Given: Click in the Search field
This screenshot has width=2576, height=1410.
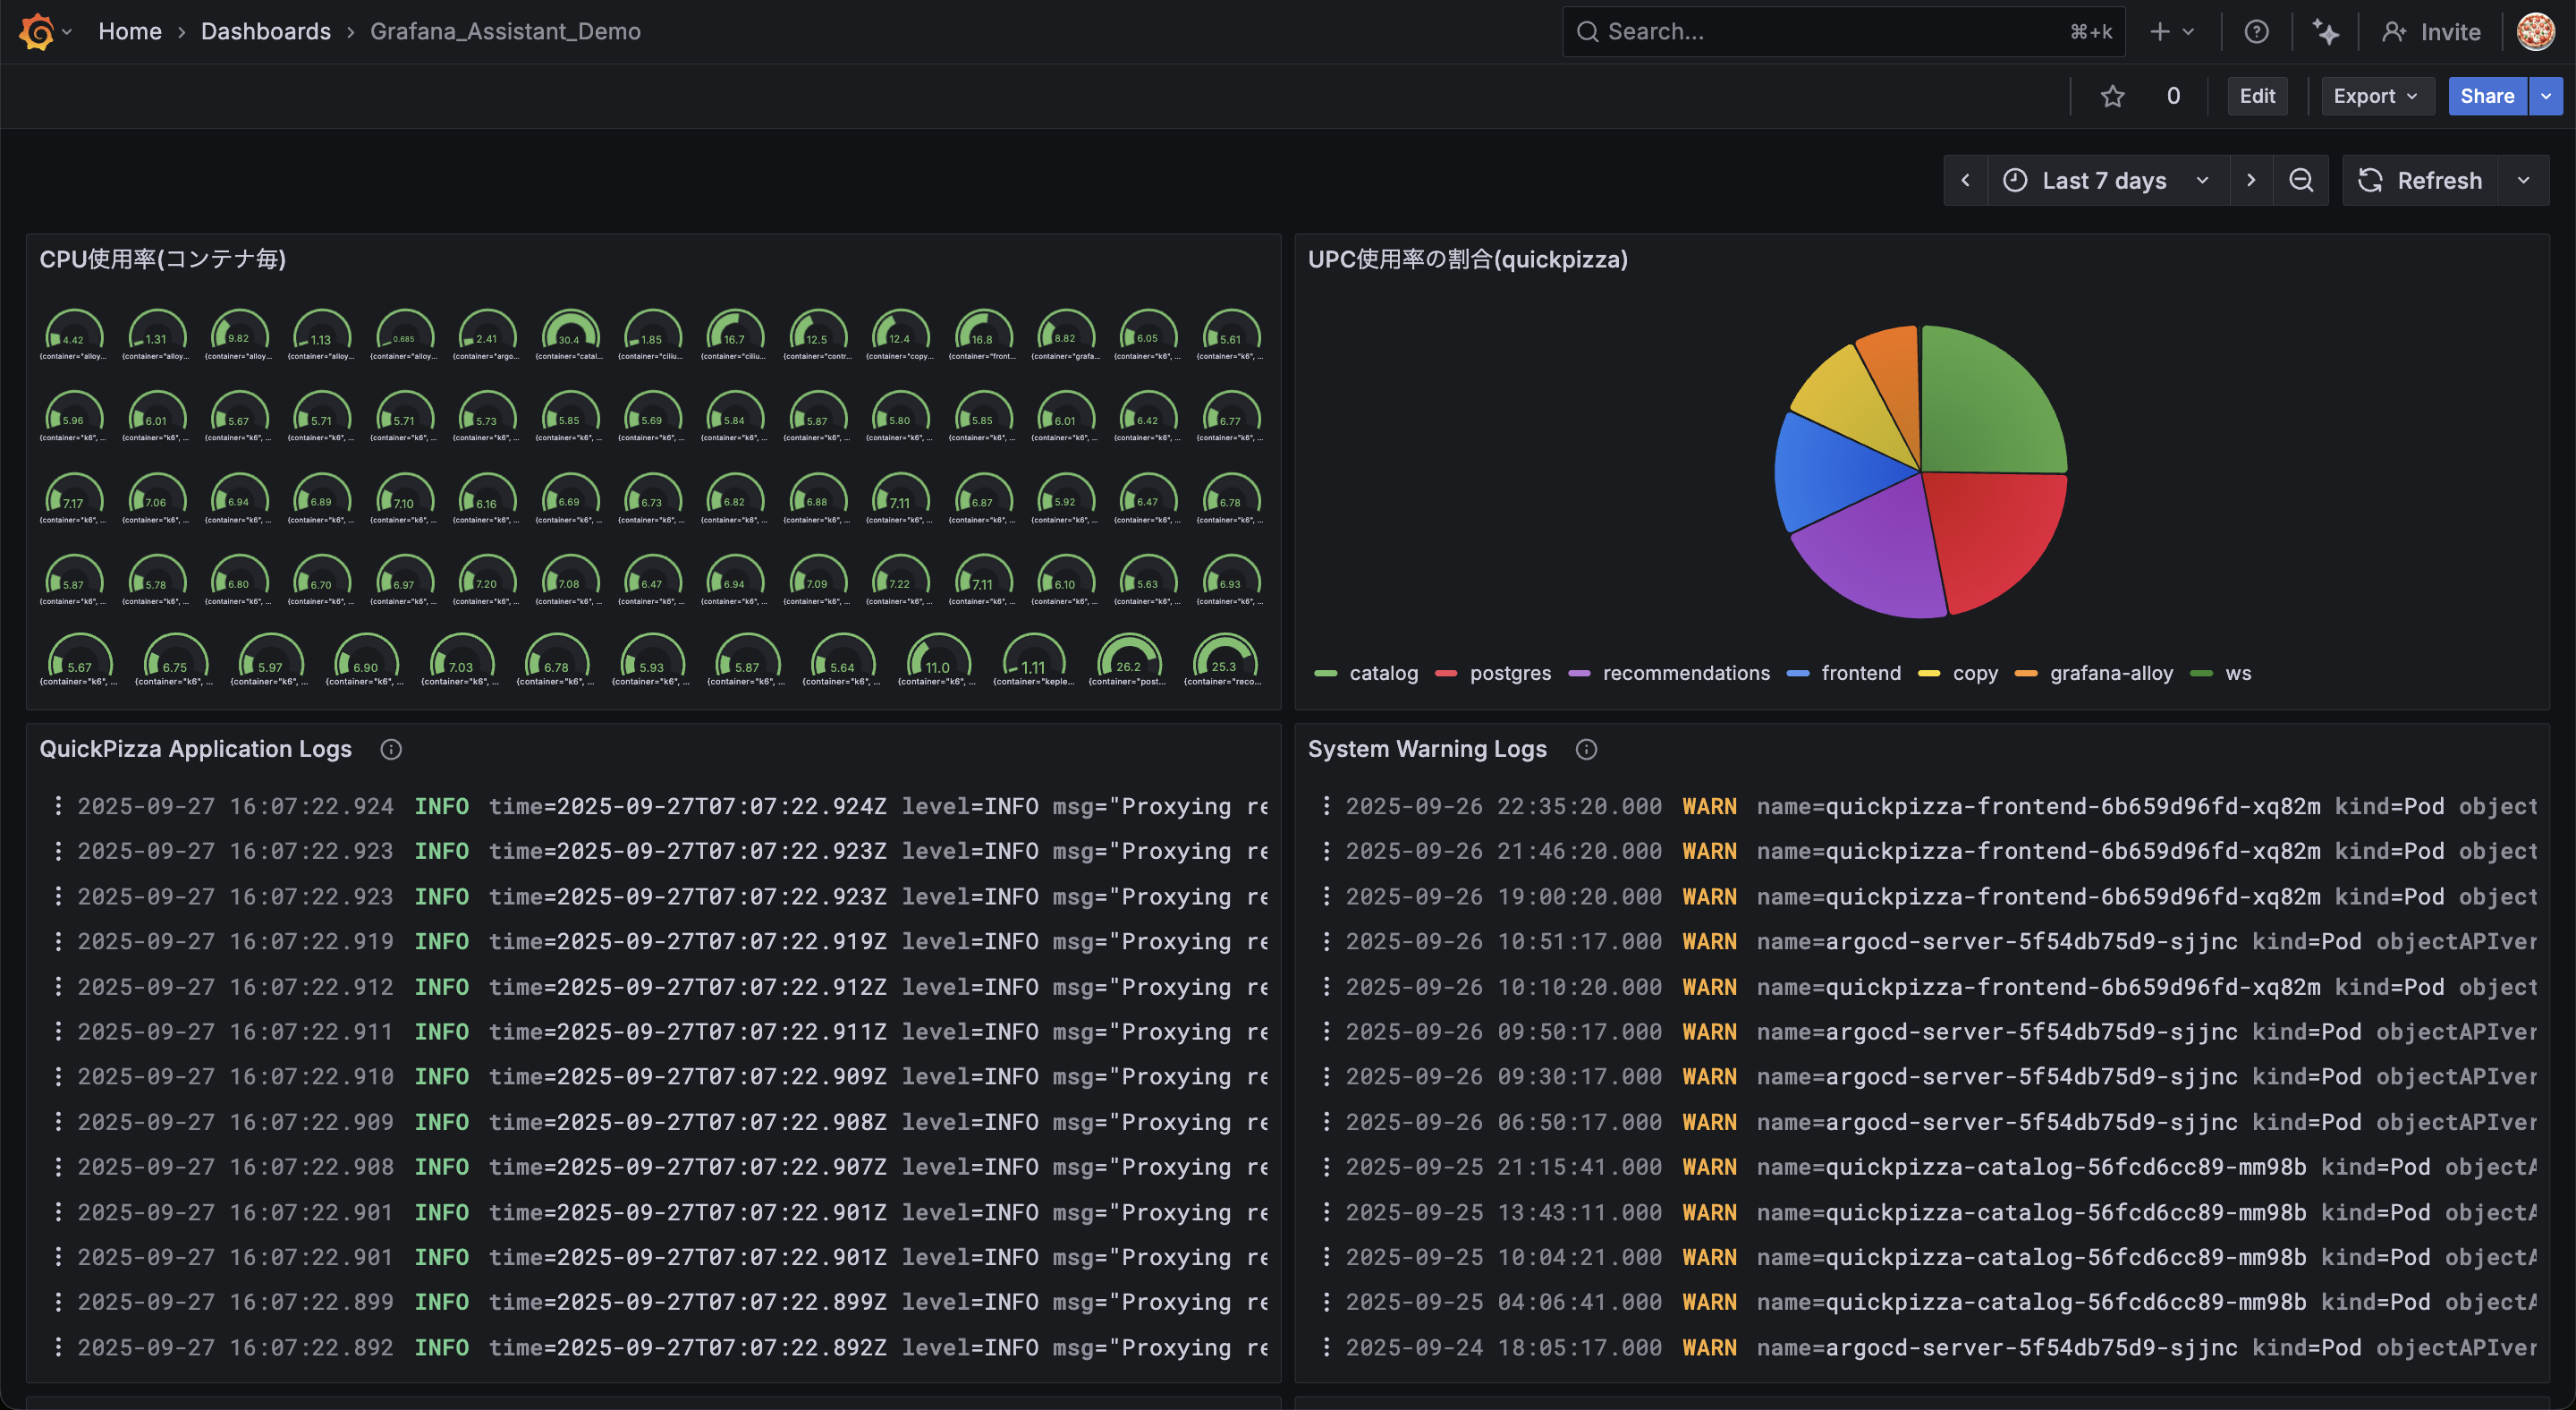Looking at the screenshot, I should 1830,32.
